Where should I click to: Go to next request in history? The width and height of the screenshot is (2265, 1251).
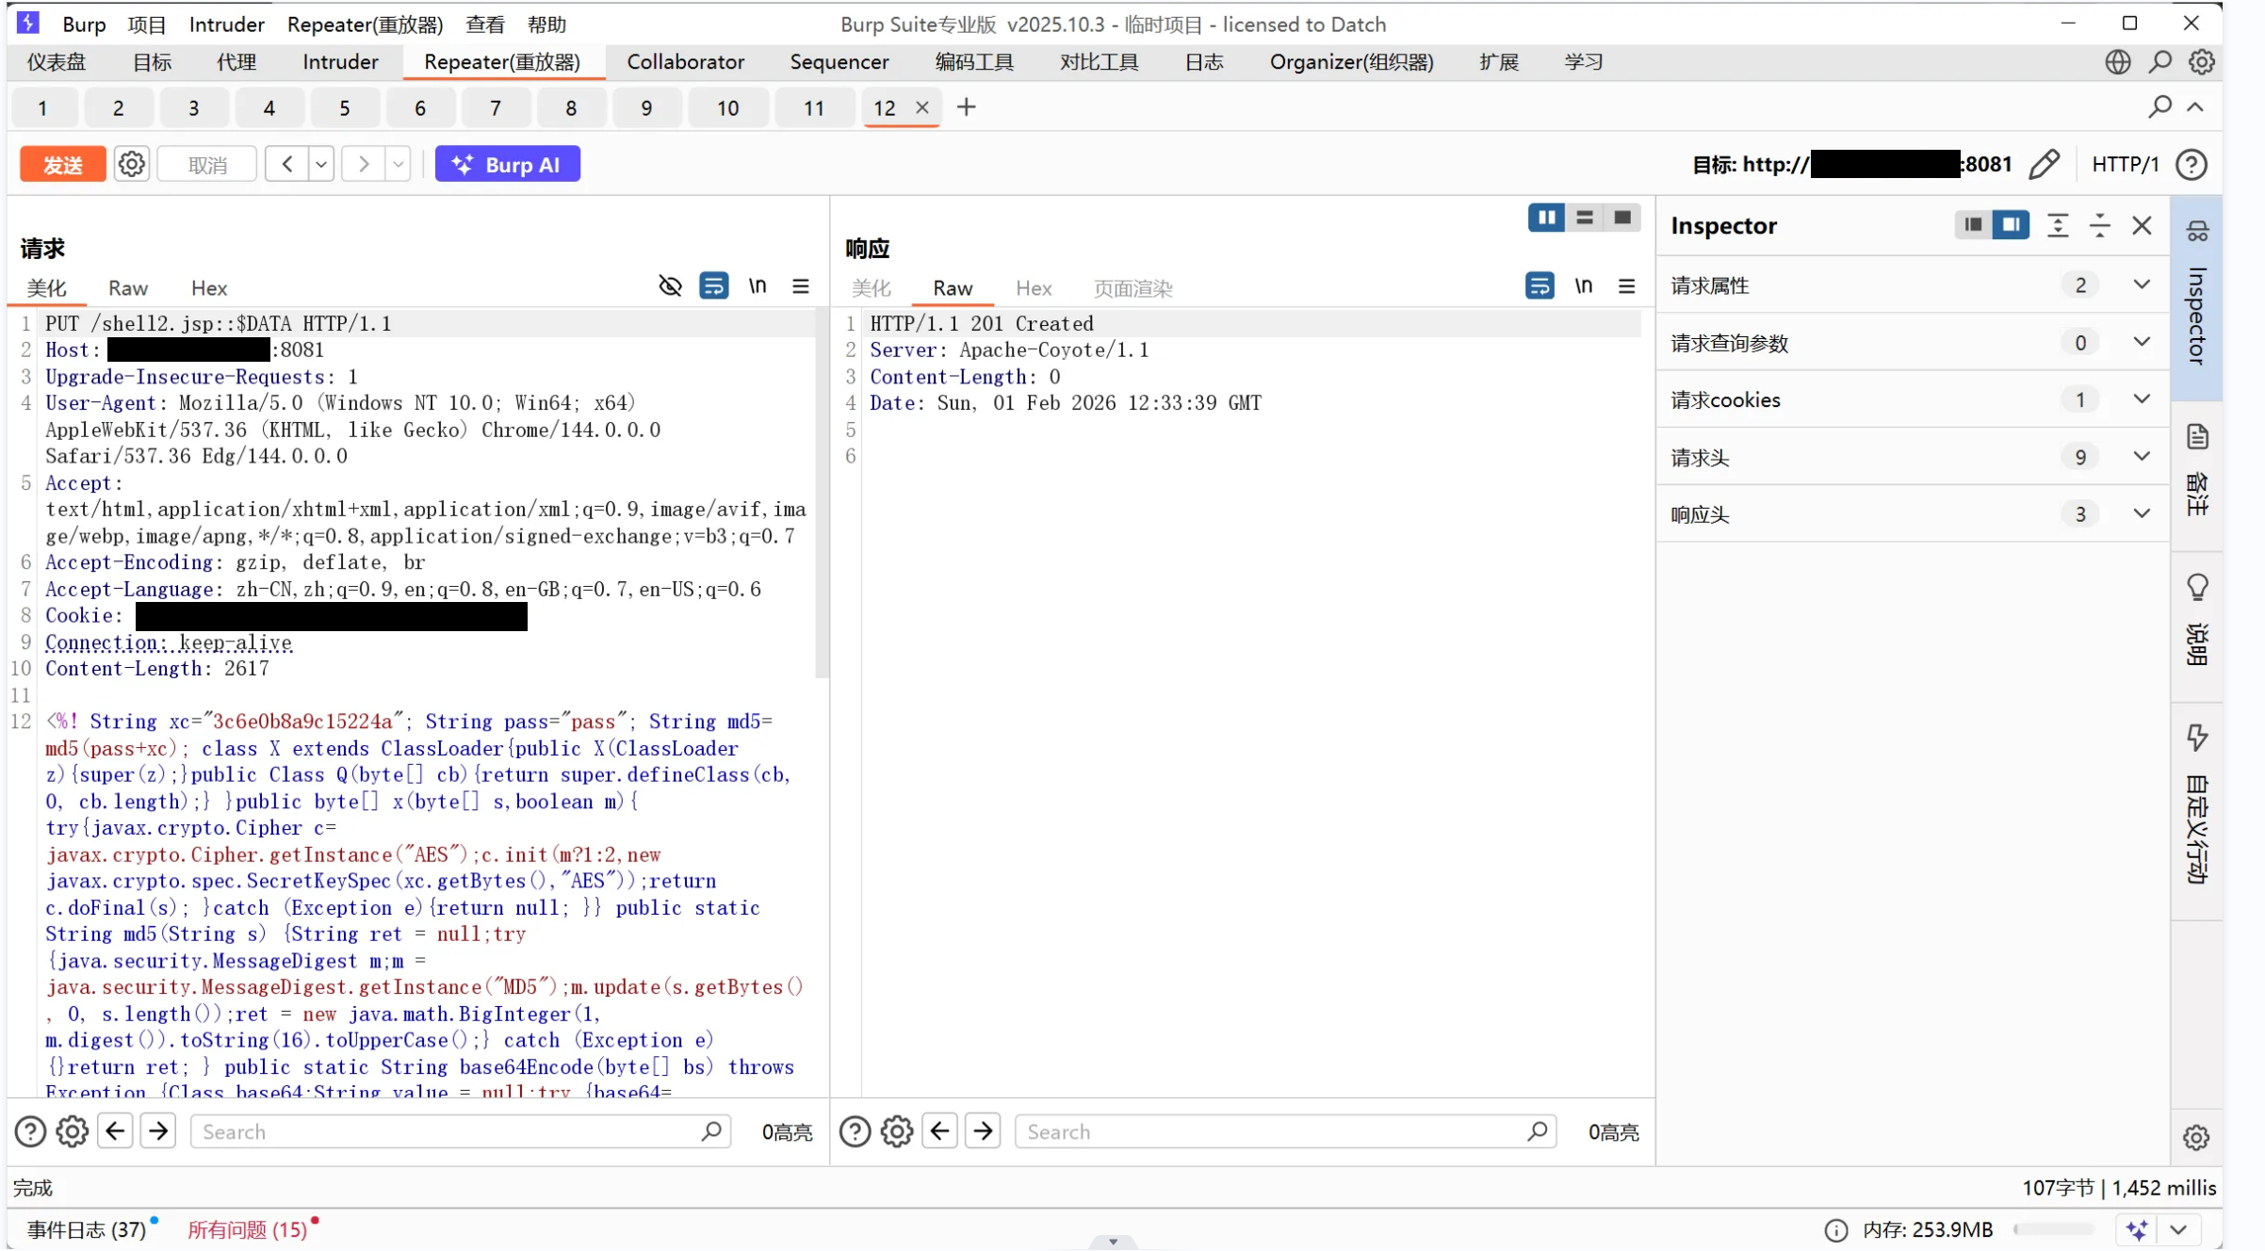coord(363,164)
